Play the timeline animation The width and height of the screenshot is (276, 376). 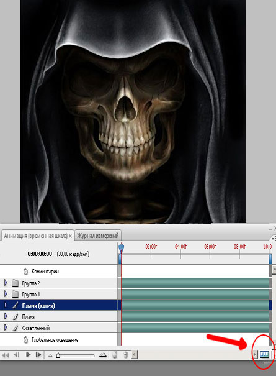[28, 354]
